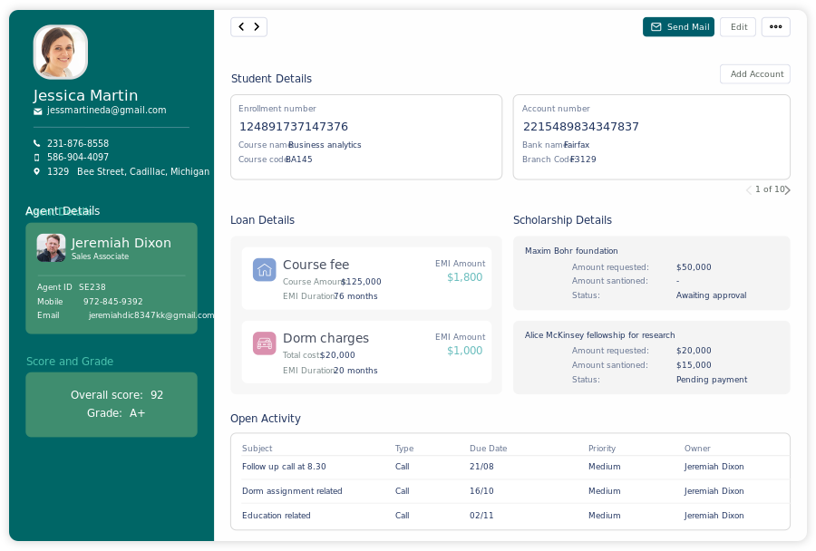Click the previous record arrow
The width and height of the screenshot is (816, 551).
pyautogui.click(x=240, y=27)
